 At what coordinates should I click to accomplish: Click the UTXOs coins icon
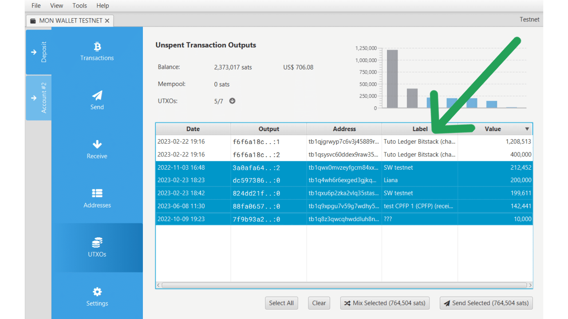pos(97,242)
